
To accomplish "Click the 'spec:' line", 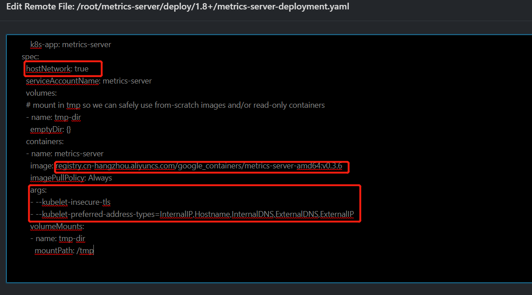I will point(30,57).
